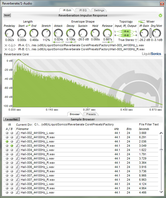The image size is (166, 198).
Task: Select Hall-007_44100Hz_R.wav in the list
Action: (x=81, y=180)
